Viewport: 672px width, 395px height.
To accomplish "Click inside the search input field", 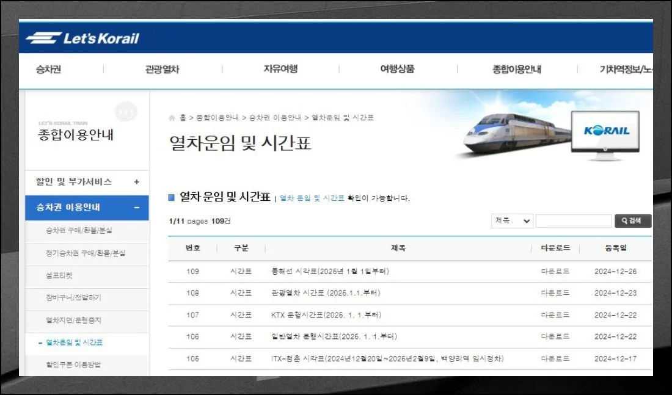I will (x=573, y=220).
